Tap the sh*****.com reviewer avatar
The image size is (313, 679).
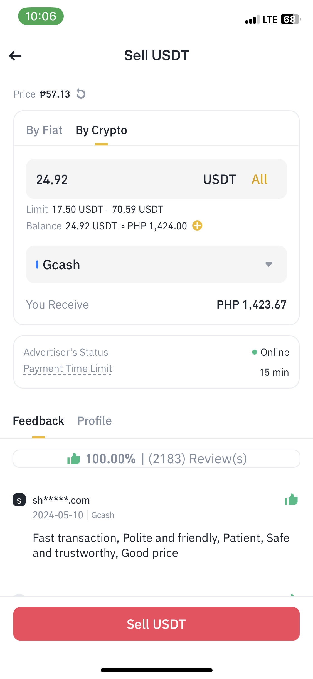(x=19, y=500)
